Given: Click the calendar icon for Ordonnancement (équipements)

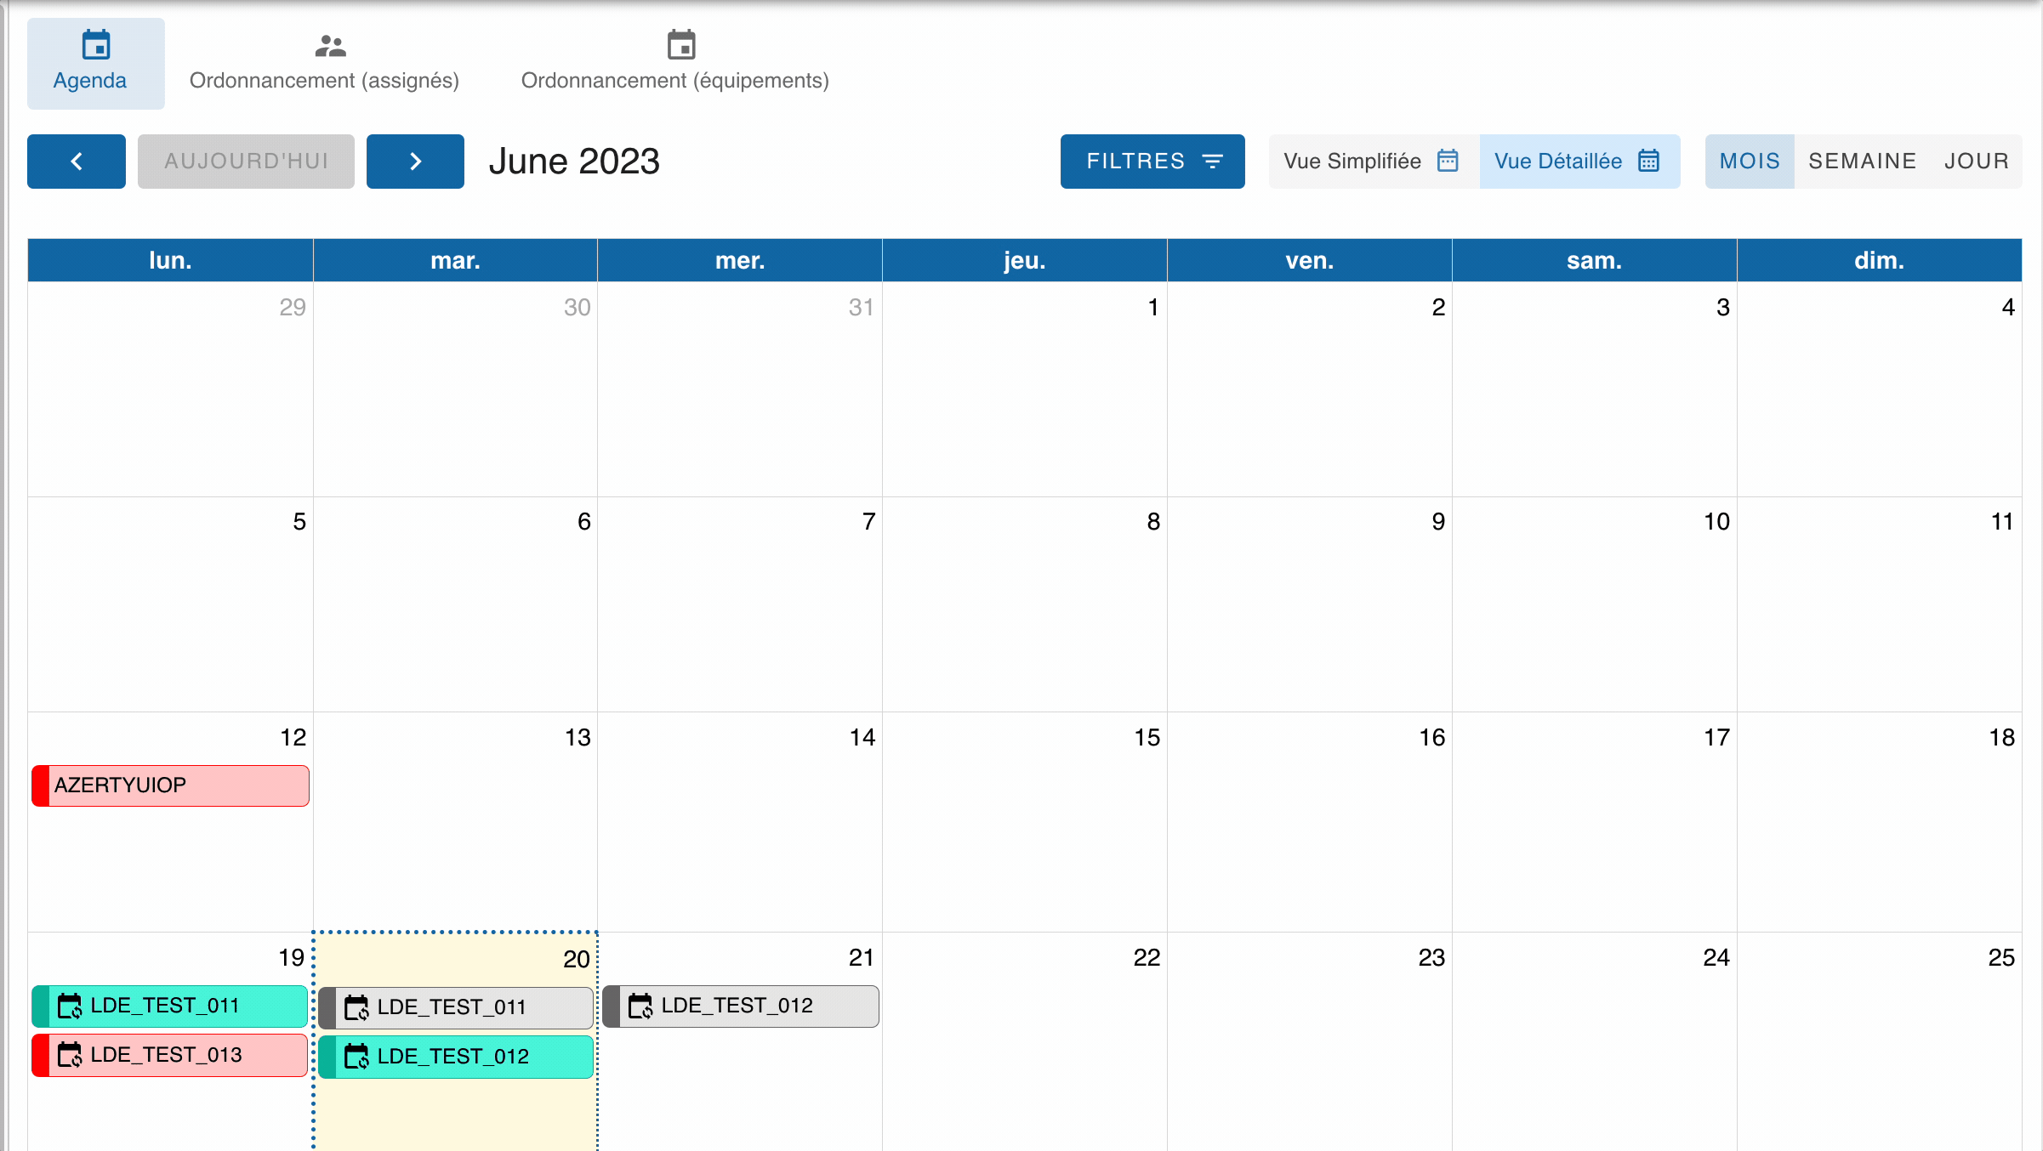Looking at the screenshot, I should click(680, 45).
